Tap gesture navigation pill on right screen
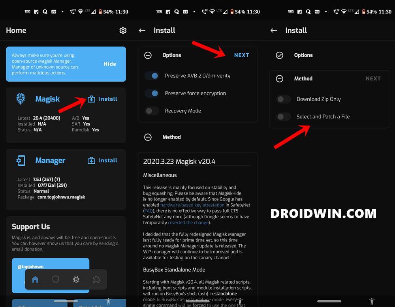 329,301
